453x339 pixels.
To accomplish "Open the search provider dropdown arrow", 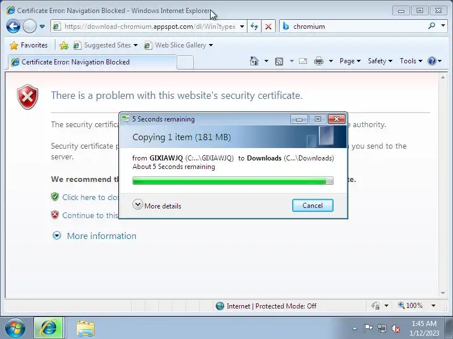I will click(x=443, y=25).
